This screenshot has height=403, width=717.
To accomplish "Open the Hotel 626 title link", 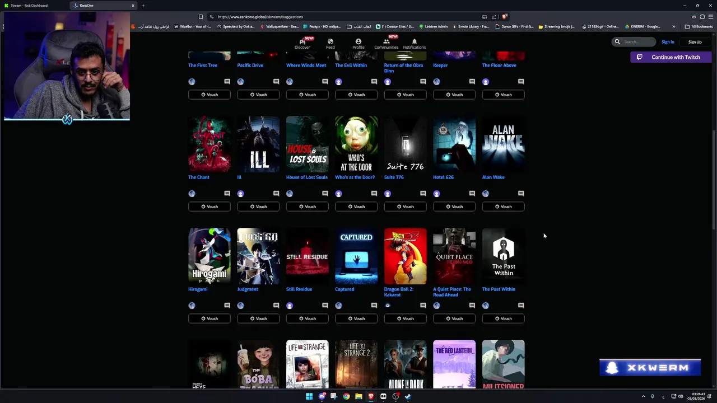I will (x=443, y=177).
